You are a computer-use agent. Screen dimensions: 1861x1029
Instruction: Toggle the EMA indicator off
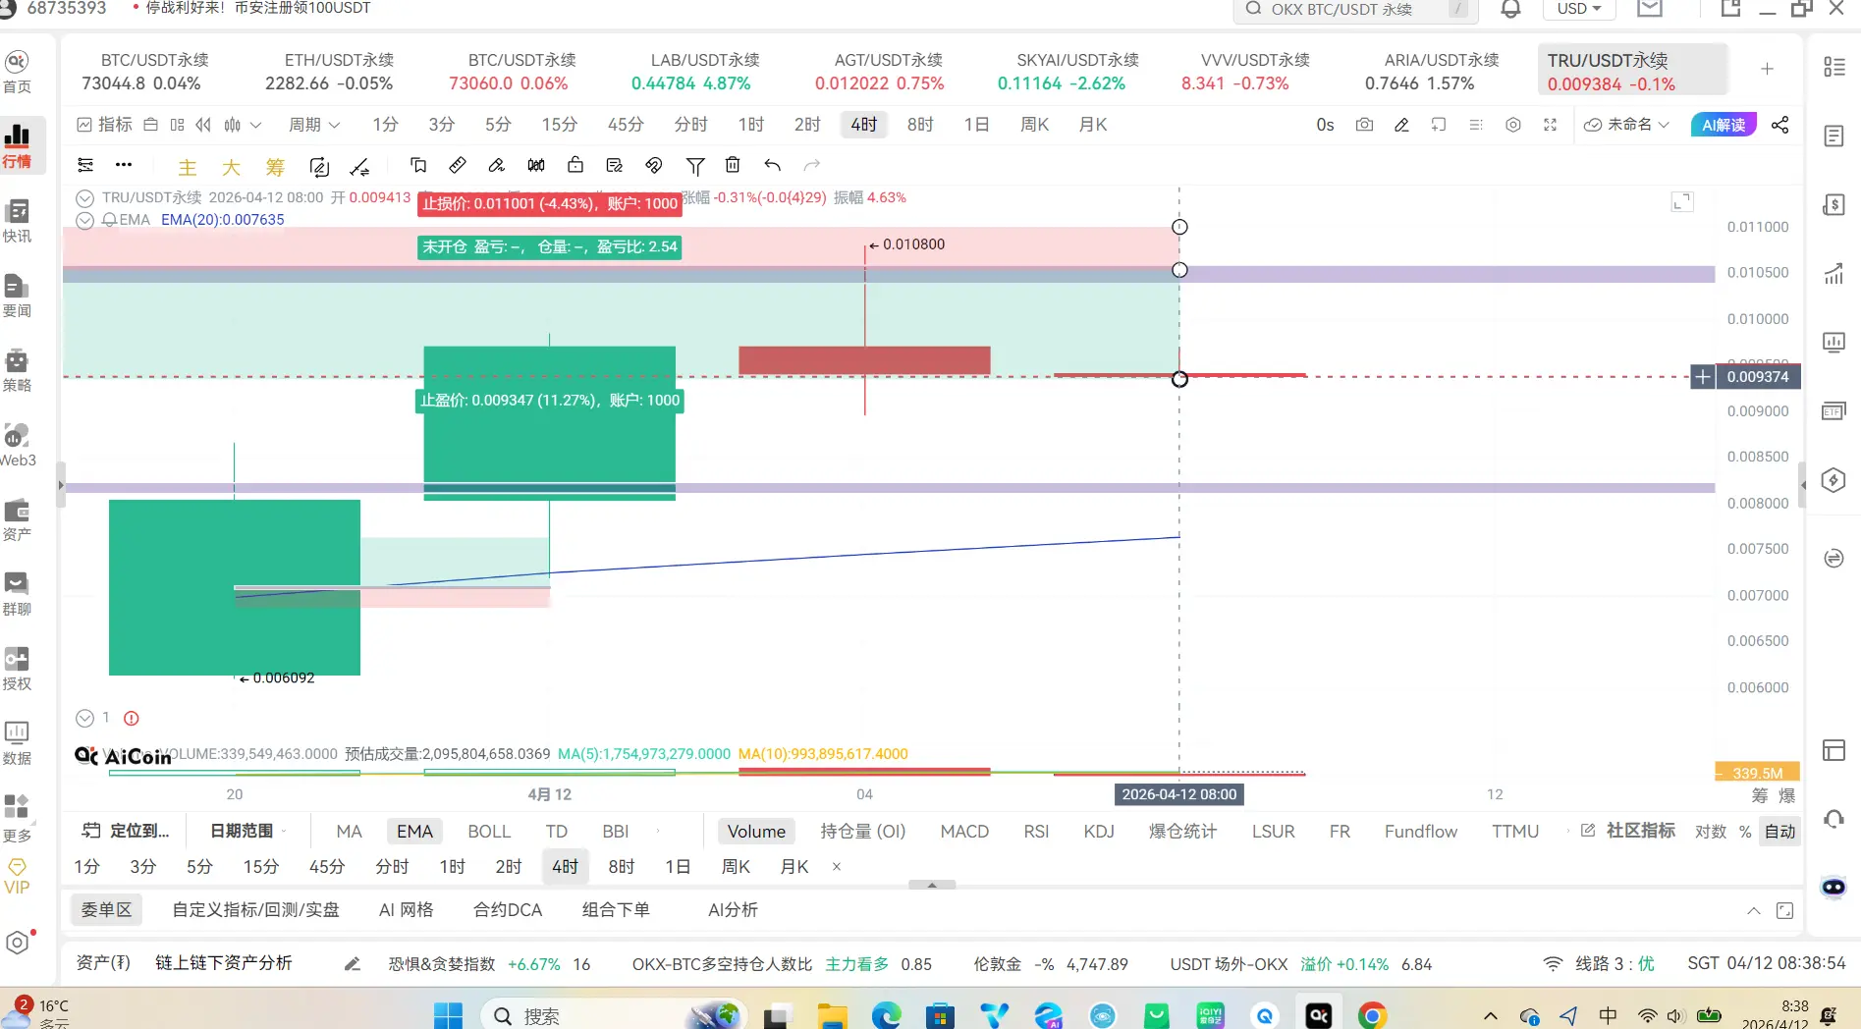coord(414,831)
